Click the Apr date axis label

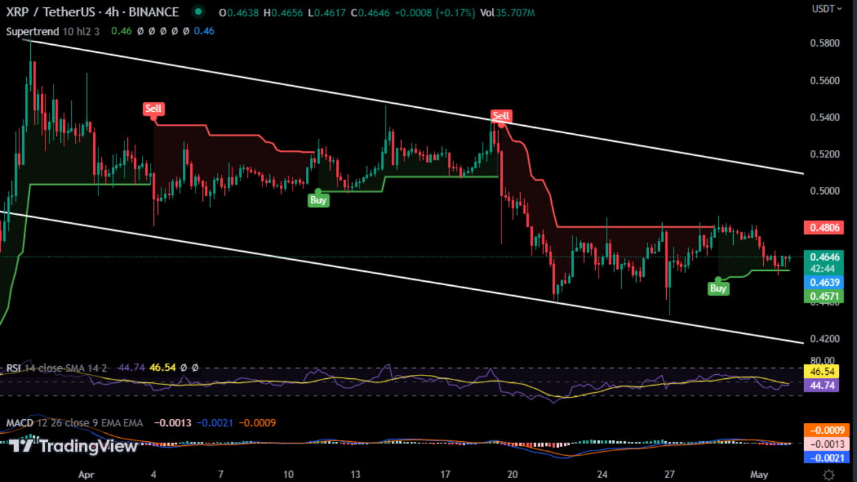click(86, 474)
